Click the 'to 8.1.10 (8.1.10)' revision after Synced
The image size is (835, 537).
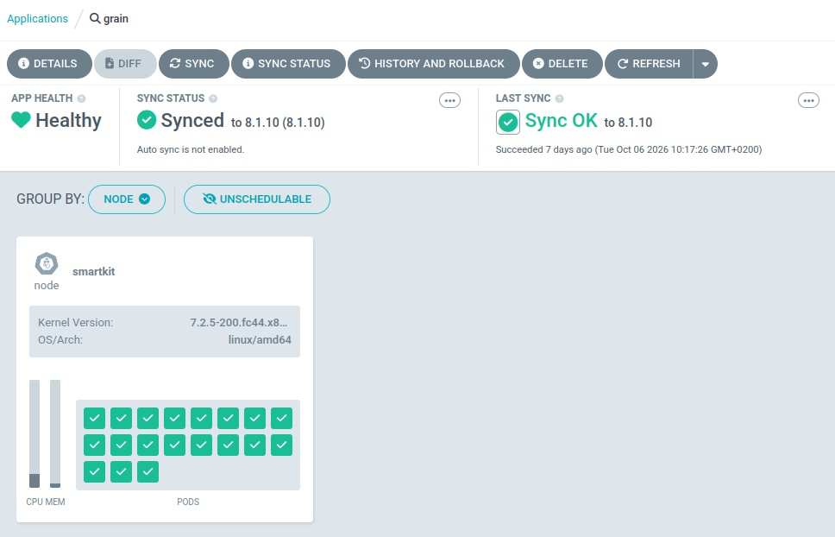click(278, 123)
